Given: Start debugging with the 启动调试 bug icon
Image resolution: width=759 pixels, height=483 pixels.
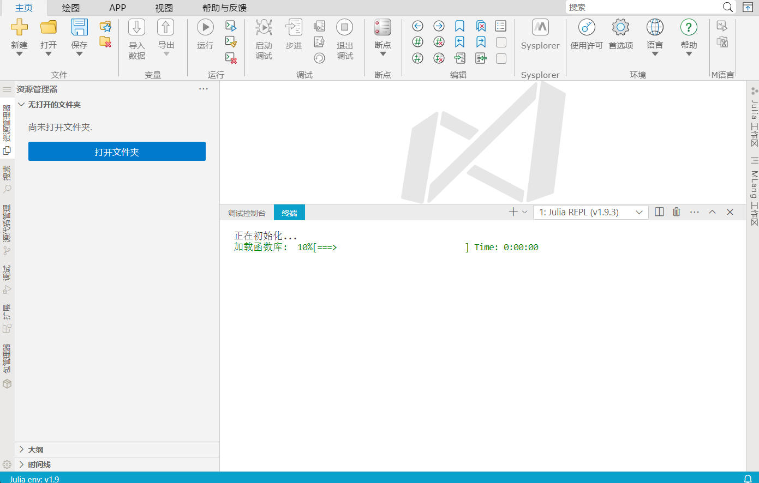Looking at the screenshot, I should 264,27.
